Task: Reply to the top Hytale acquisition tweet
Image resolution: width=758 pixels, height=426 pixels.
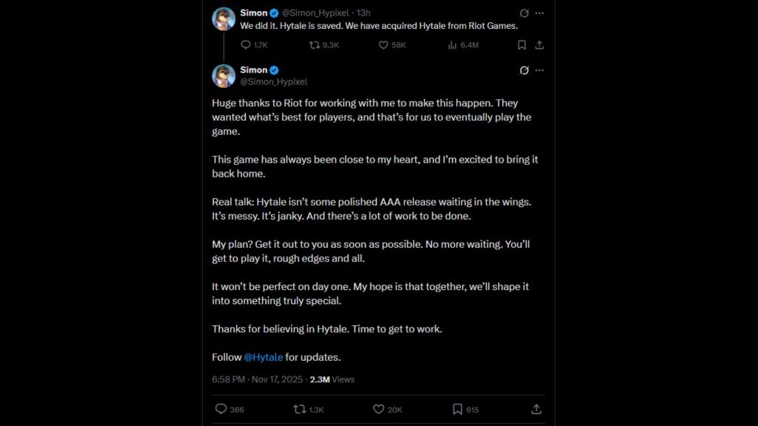Action: point(246,45)
